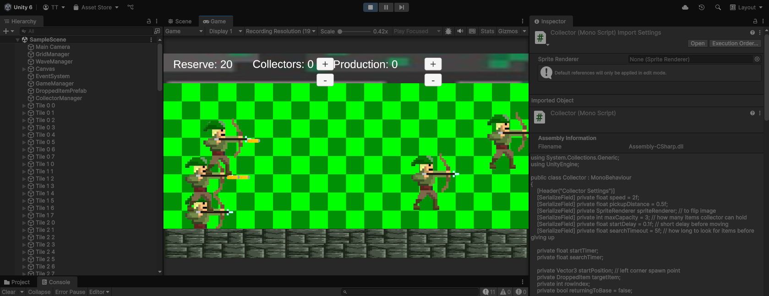Pause the running game

tap(386, 7)
